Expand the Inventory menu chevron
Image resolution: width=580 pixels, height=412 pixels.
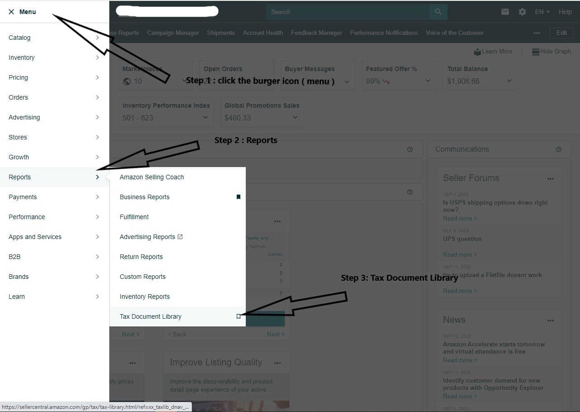click(97, 57)
